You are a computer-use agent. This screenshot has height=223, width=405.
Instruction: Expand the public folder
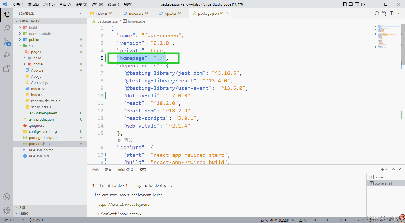pyautogui.click(x=50, y=40)
